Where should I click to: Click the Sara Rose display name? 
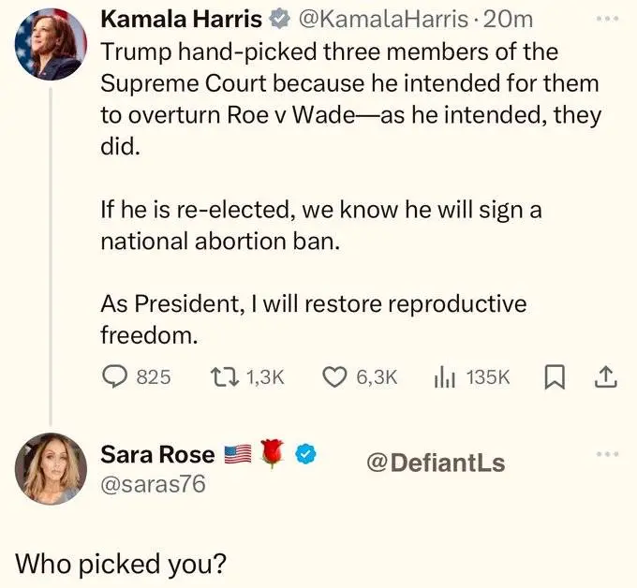pyautogui.click(x=157, y=456)
